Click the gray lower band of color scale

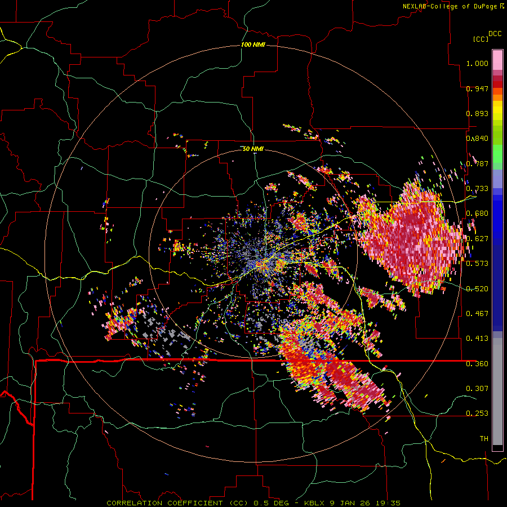[x=497, y=392]
